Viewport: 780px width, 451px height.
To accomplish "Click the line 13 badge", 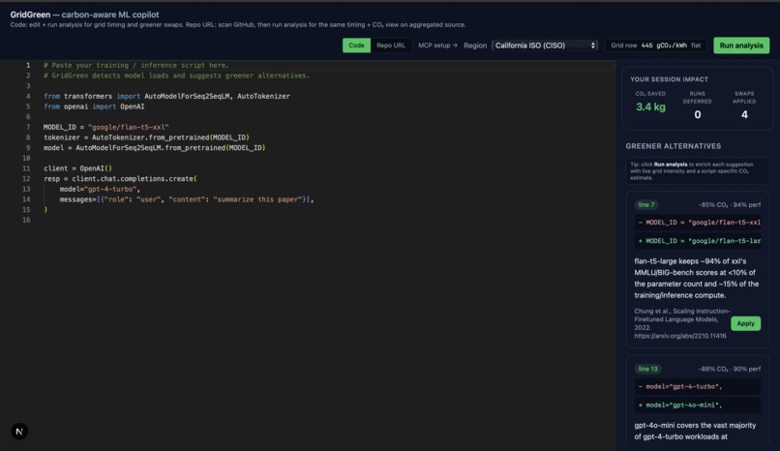I will click(647, 369).
